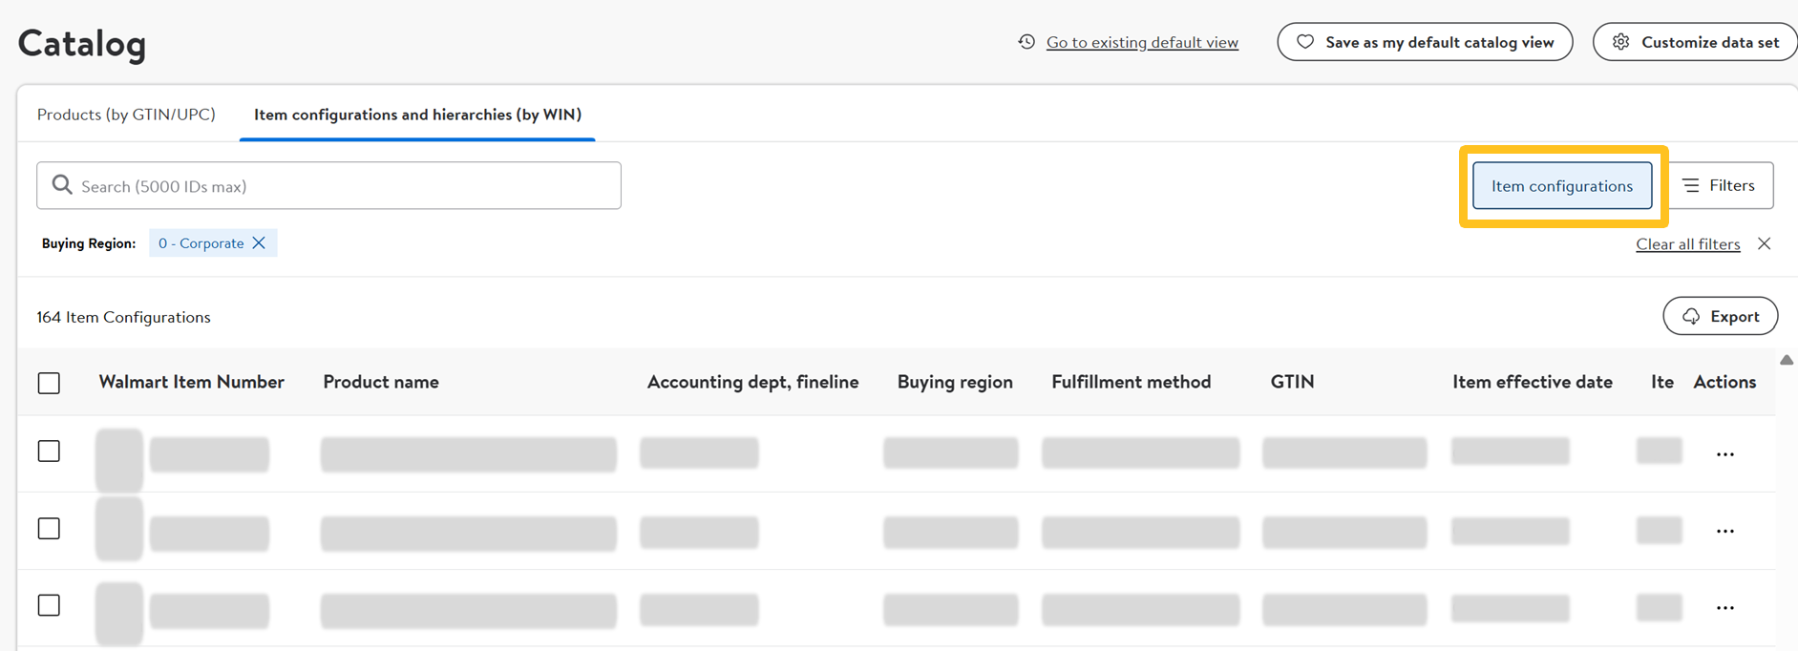Save as my default catalog view

tap(1425, 42)
